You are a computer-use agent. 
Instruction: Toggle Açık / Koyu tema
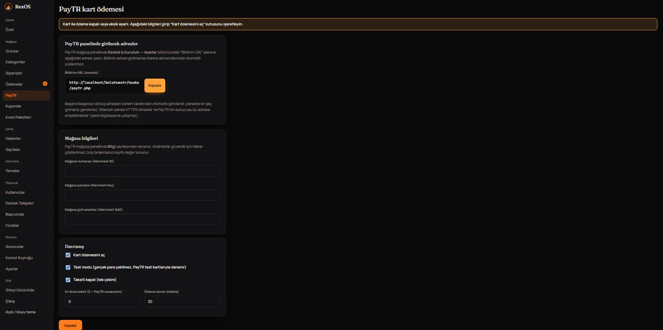pyautogui.click(x=26, y=312)
